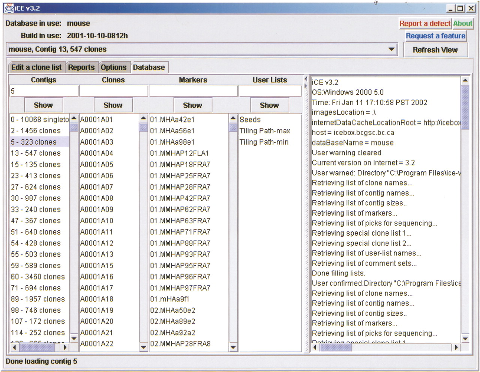The image size is (480, 372).
Task: Select '2 - 1456 clones' contig
Action: tap(40, 131)
